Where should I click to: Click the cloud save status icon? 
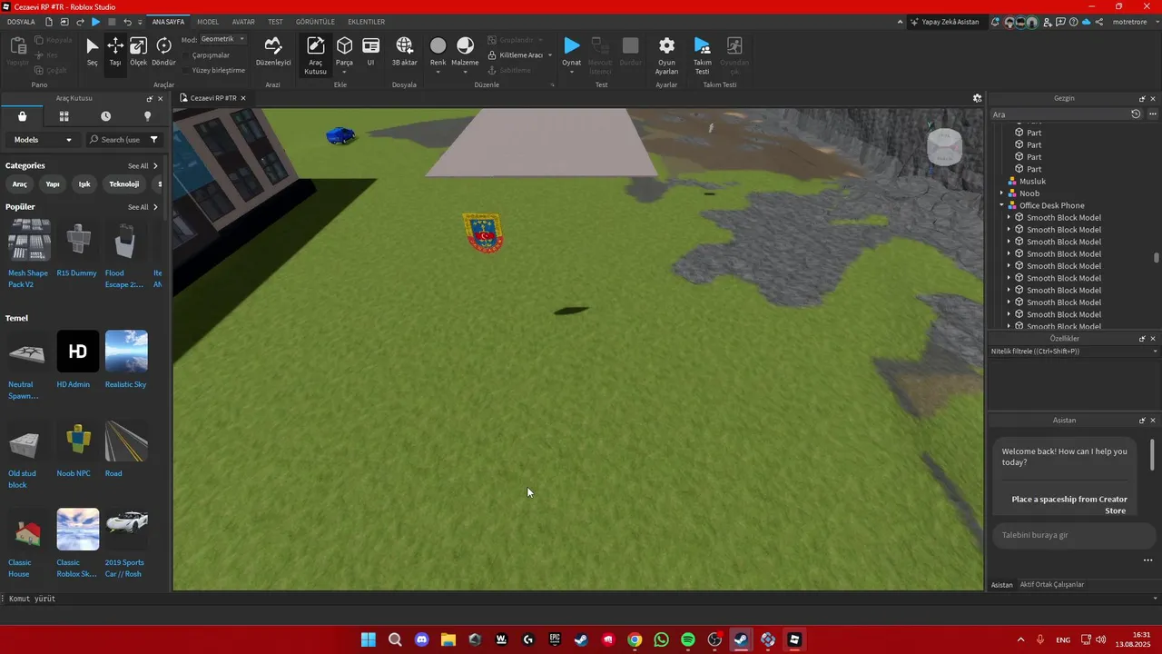point(1086,22)
